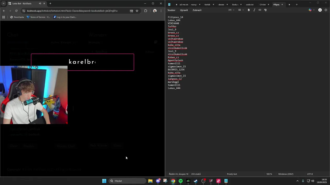Open the Soubor menu in Notepad

tap(171, 10)
